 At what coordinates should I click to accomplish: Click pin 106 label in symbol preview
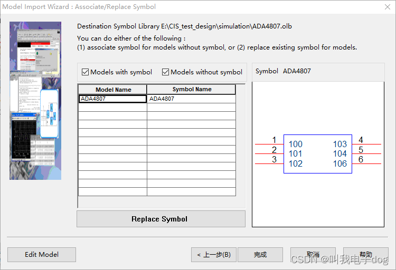click(x=340, y=163)
